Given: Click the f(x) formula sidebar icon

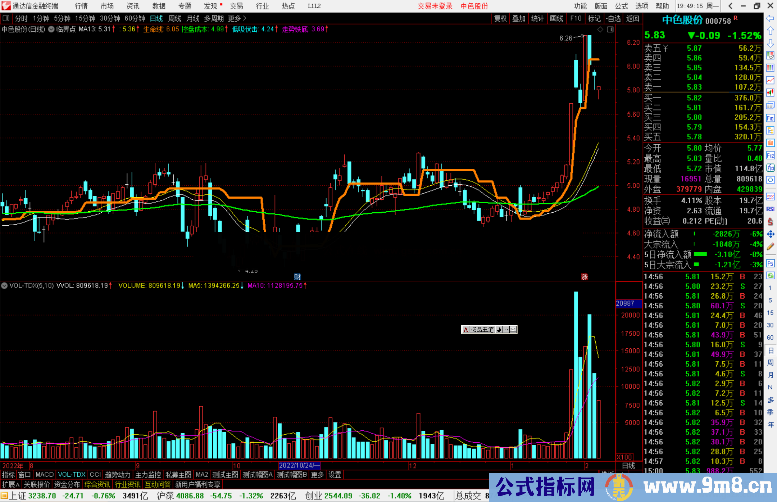Looking at the screenshot, I should click(x=770, y=168).
